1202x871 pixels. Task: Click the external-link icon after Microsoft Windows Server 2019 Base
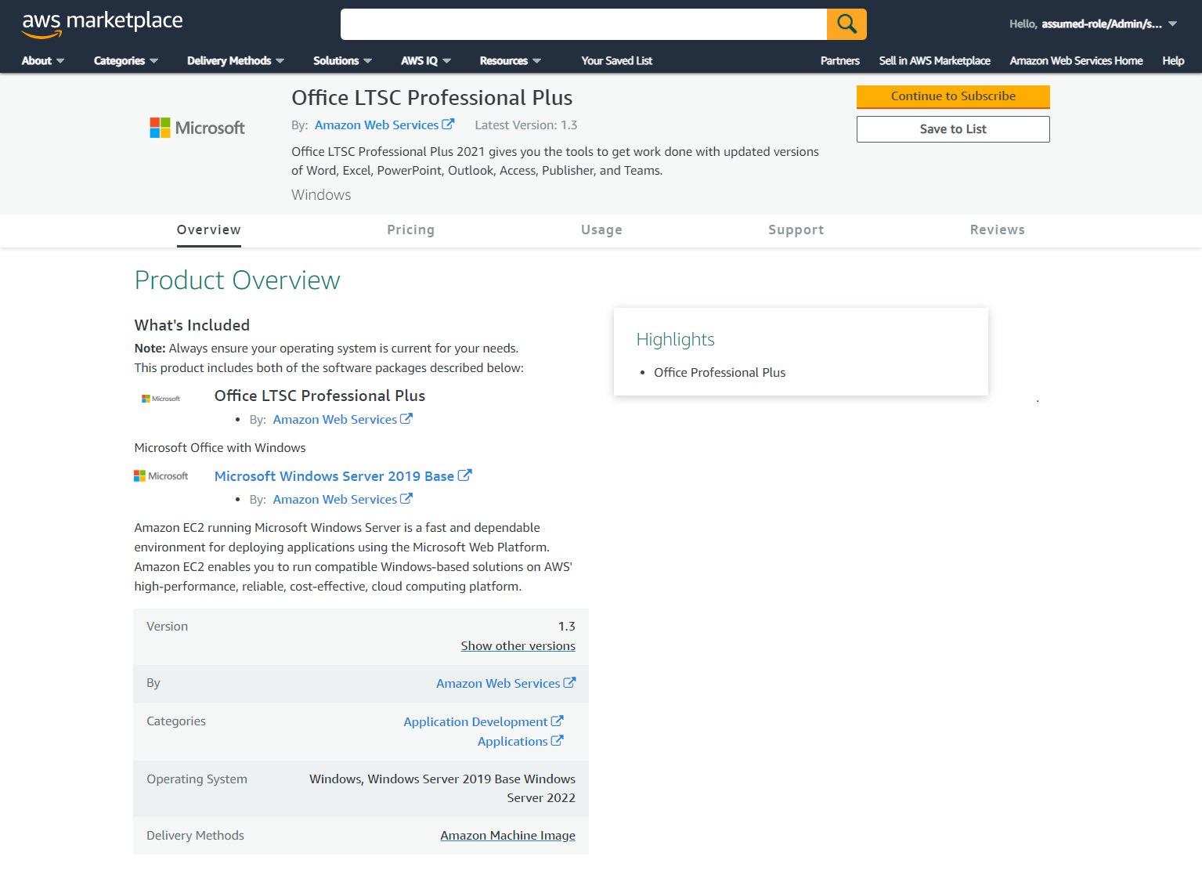click(464, 475)
